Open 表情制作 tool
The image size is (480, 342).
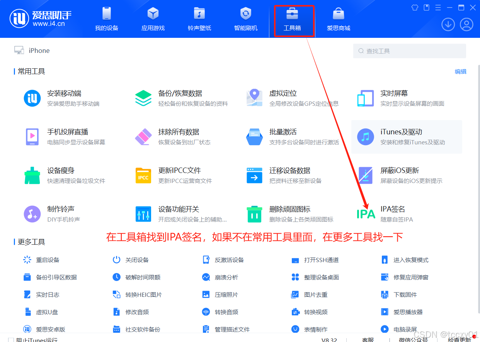(x=310, y=329)
